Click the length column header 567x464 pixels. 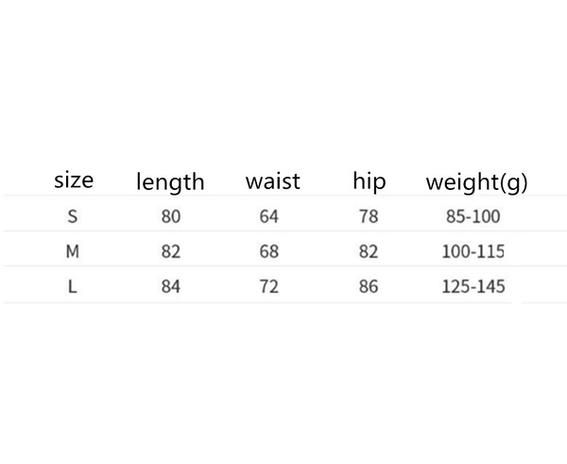(170, 181)
